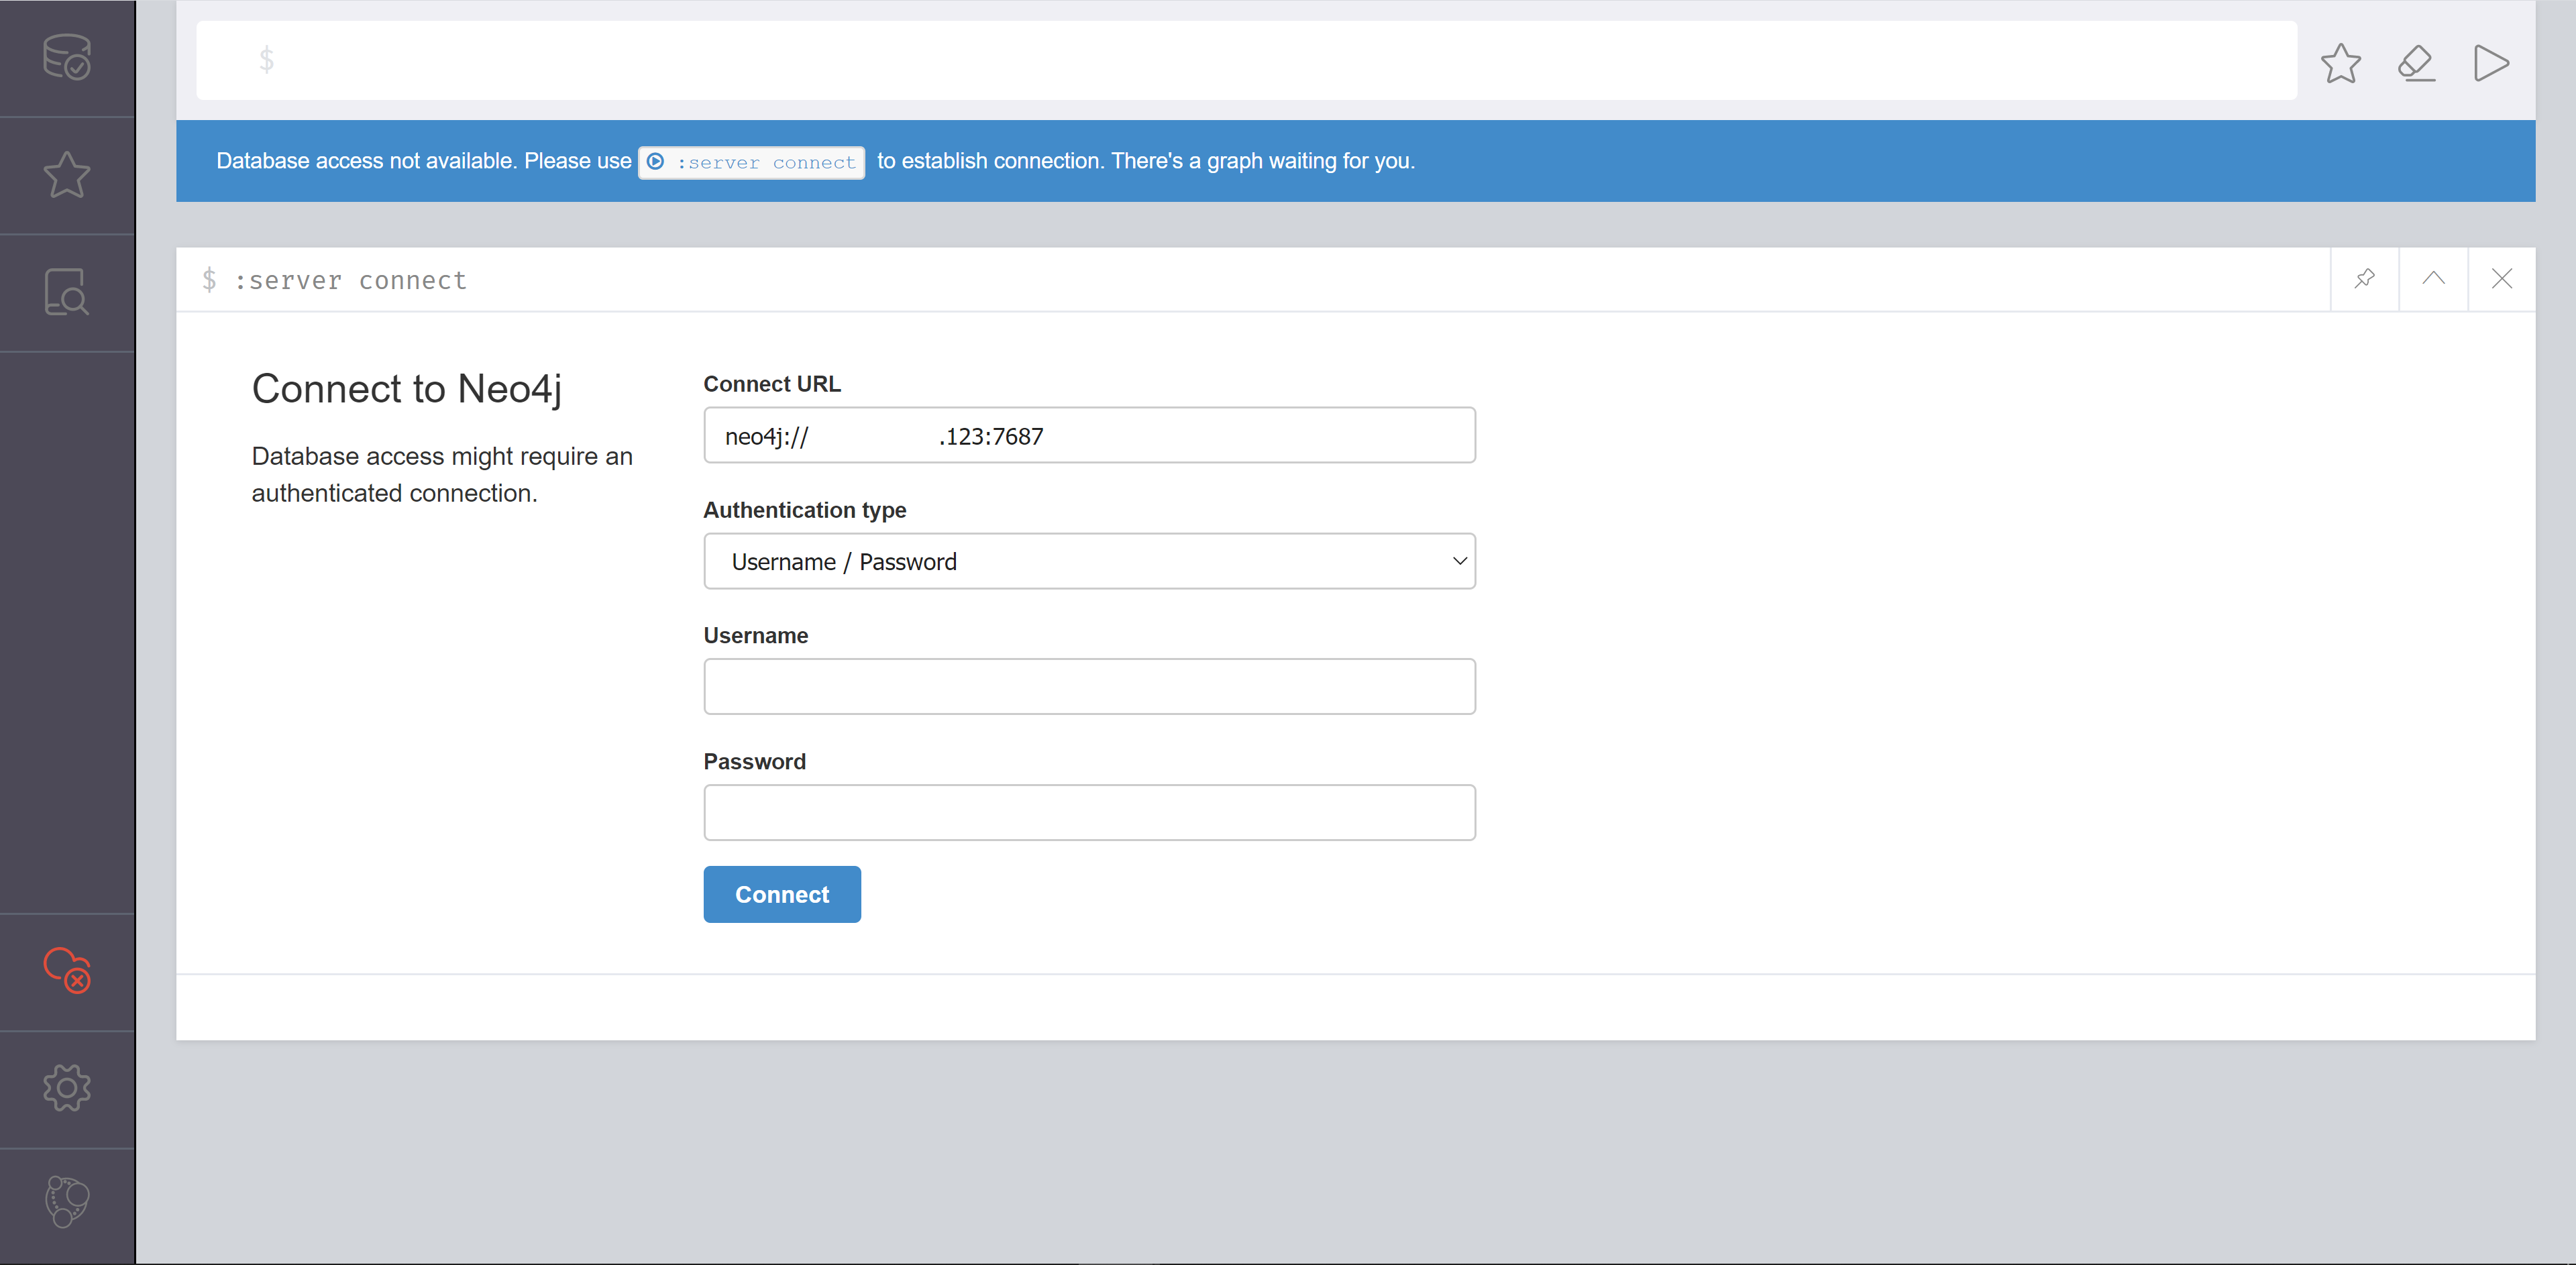The image size is (2576, 1265).
Task: Open the Database information sidebar icon
Action: pyautogui.click(x=67, y=57)
